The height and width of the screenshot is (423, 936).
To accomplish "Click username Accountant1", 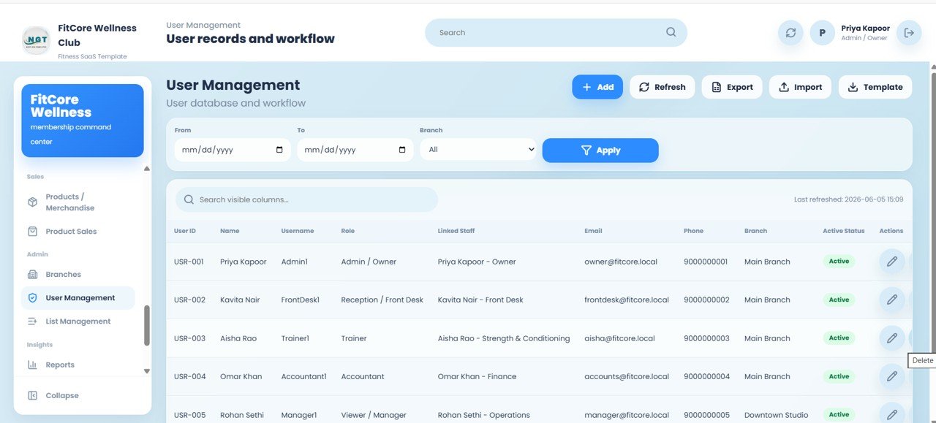I will tap(304, 376).
